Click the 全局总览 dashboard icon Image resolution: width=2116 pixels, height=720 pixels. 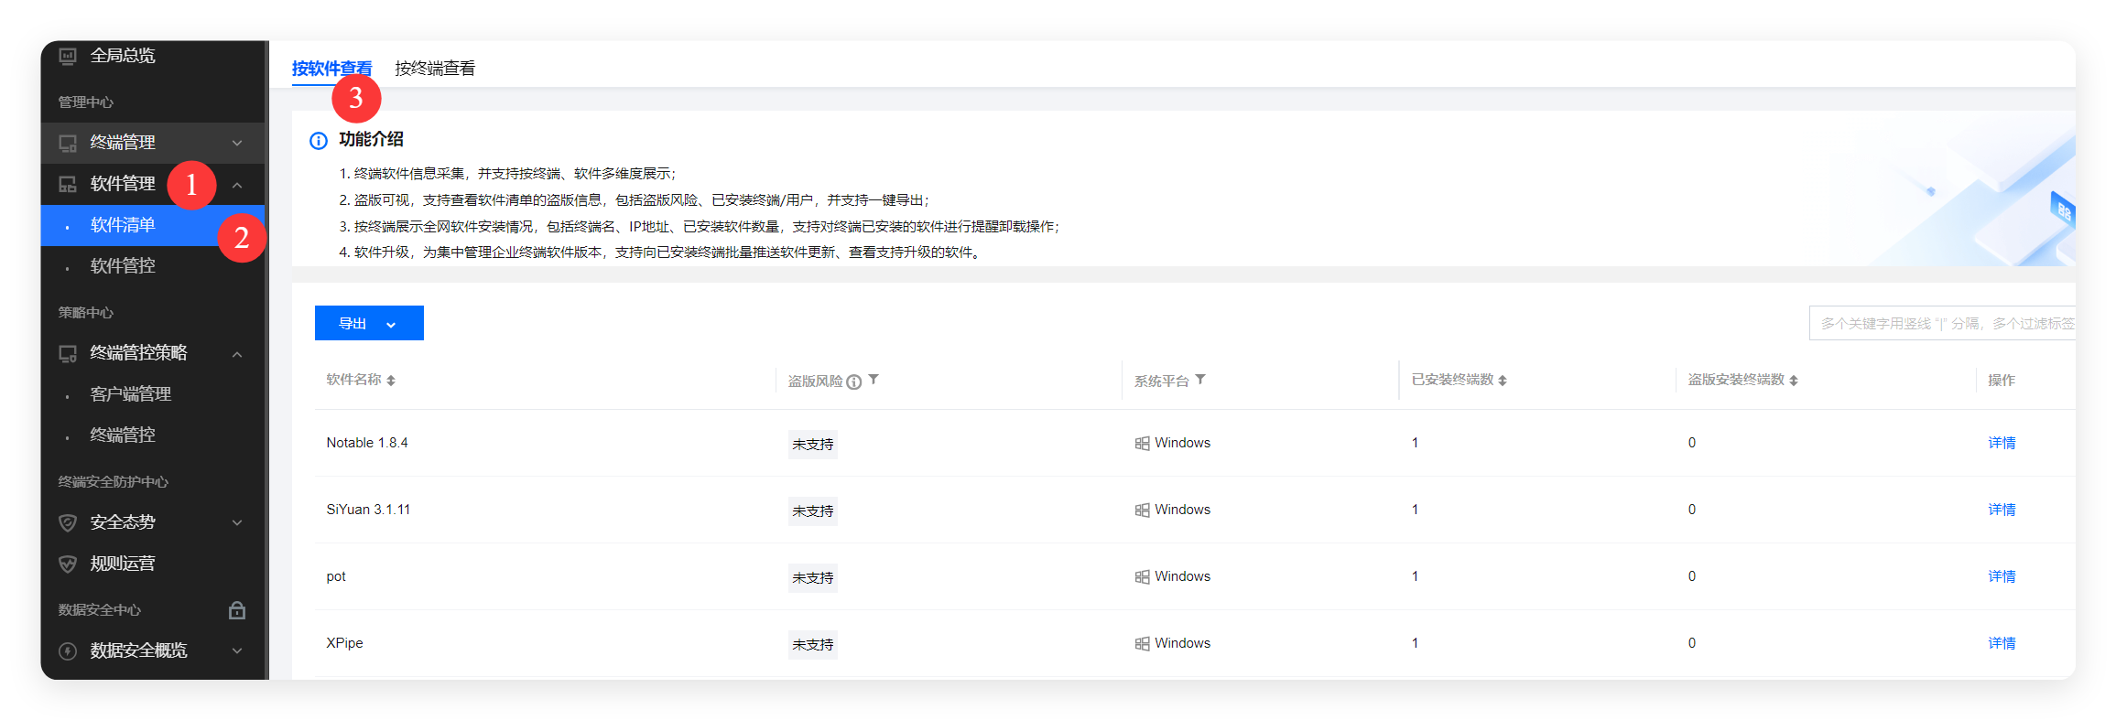tap(68, 56)
